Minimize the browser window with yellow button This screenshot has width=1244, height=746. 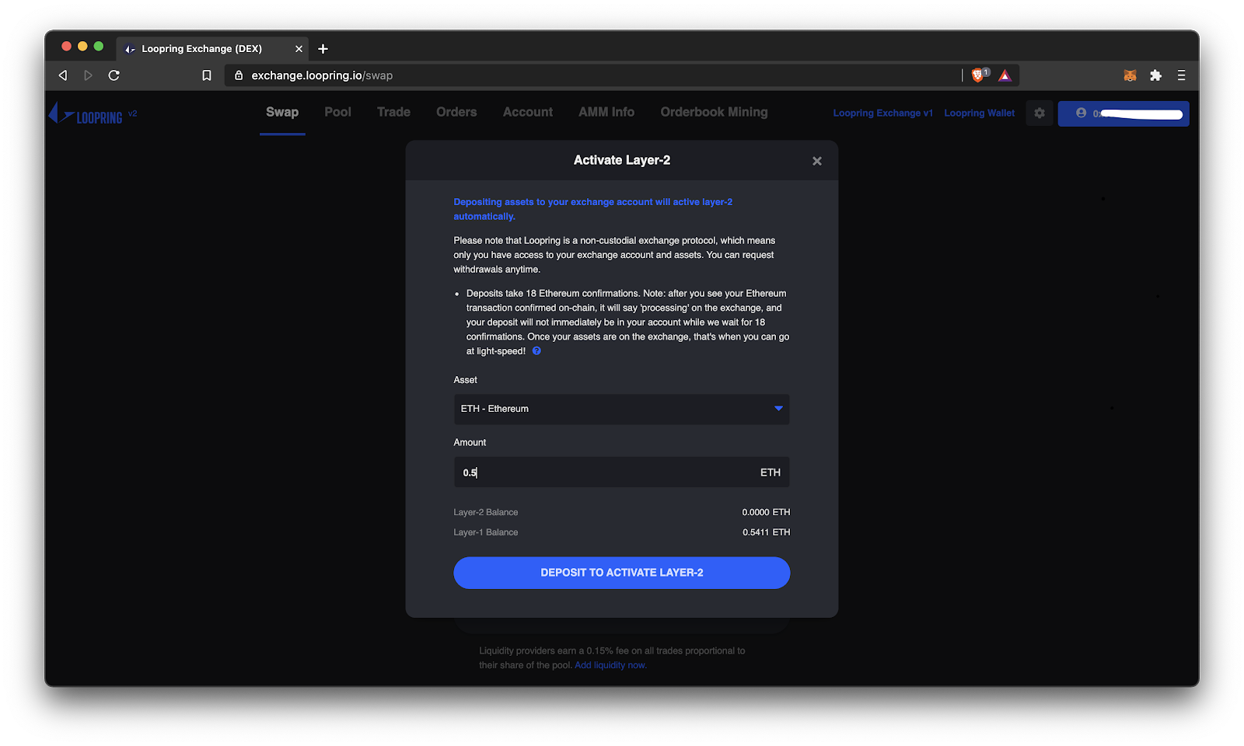coord(82,47)
